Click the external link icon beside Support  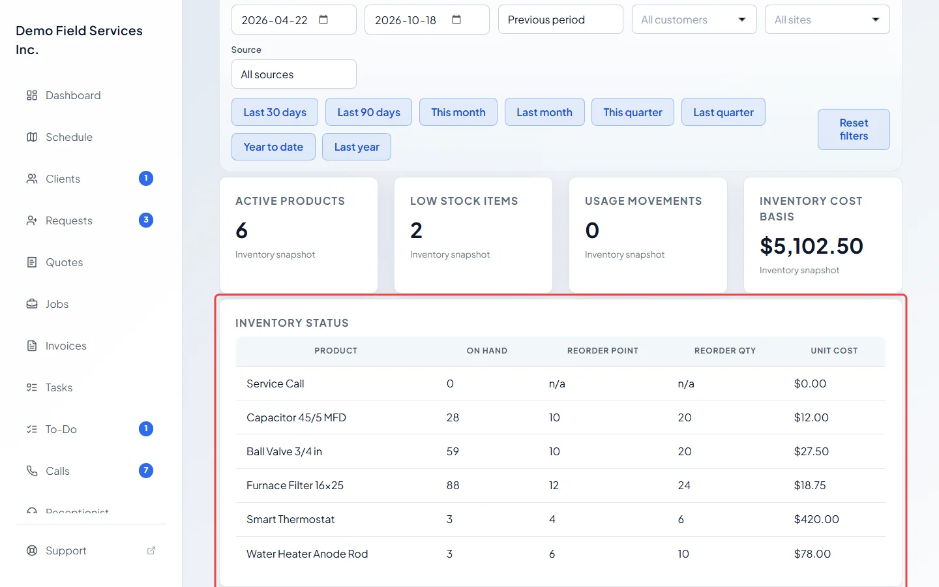click(x=151, y=550)
